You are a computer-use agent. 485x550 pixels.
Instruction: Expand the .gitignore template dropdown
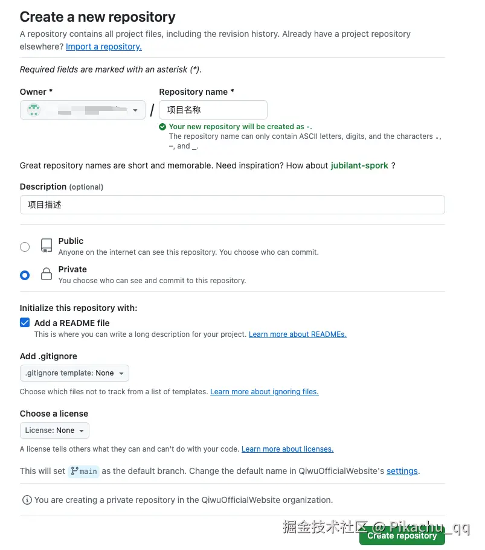point(74,373)
